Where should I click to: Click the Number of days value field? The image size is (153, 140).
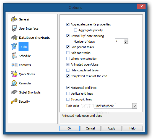(119, 42)
